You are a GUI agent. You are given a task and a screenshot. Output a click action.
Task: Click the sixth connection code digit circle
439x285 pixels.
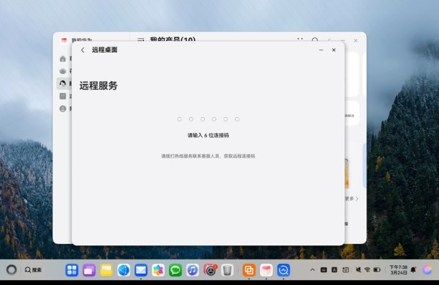tap(237, 119)
